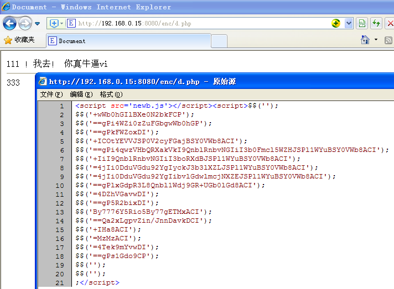Click the Forward arrow navigation button
394x289 pixels.
coord(25,24)
